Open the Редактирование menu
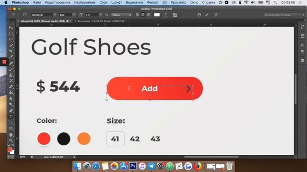307x172 pixels. point(58,2)
